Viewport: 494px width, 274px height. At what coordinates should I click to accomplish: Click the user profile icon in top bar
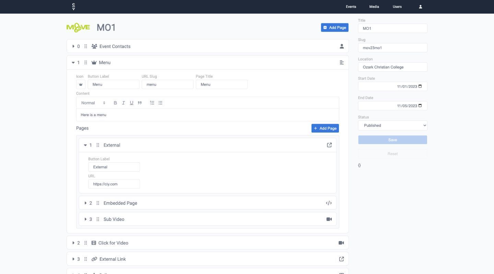(x=420, y=7)
